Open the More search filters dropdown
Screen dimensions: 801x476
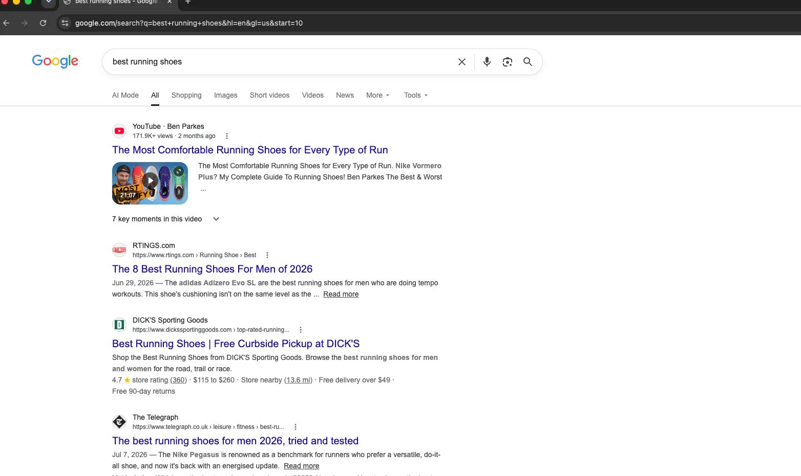378,95
